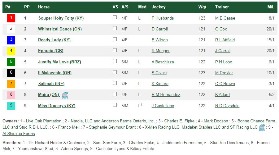Click owner Stephanie Seymour Brant link
This screenshot has height=155, width=279.
pos(112,127)
